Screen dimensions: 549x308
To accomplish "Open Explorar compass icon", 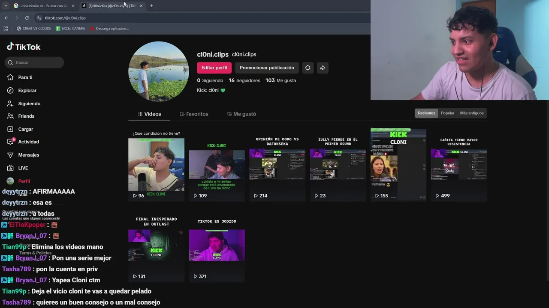I will pyautogui.click(x=10, y=91).
